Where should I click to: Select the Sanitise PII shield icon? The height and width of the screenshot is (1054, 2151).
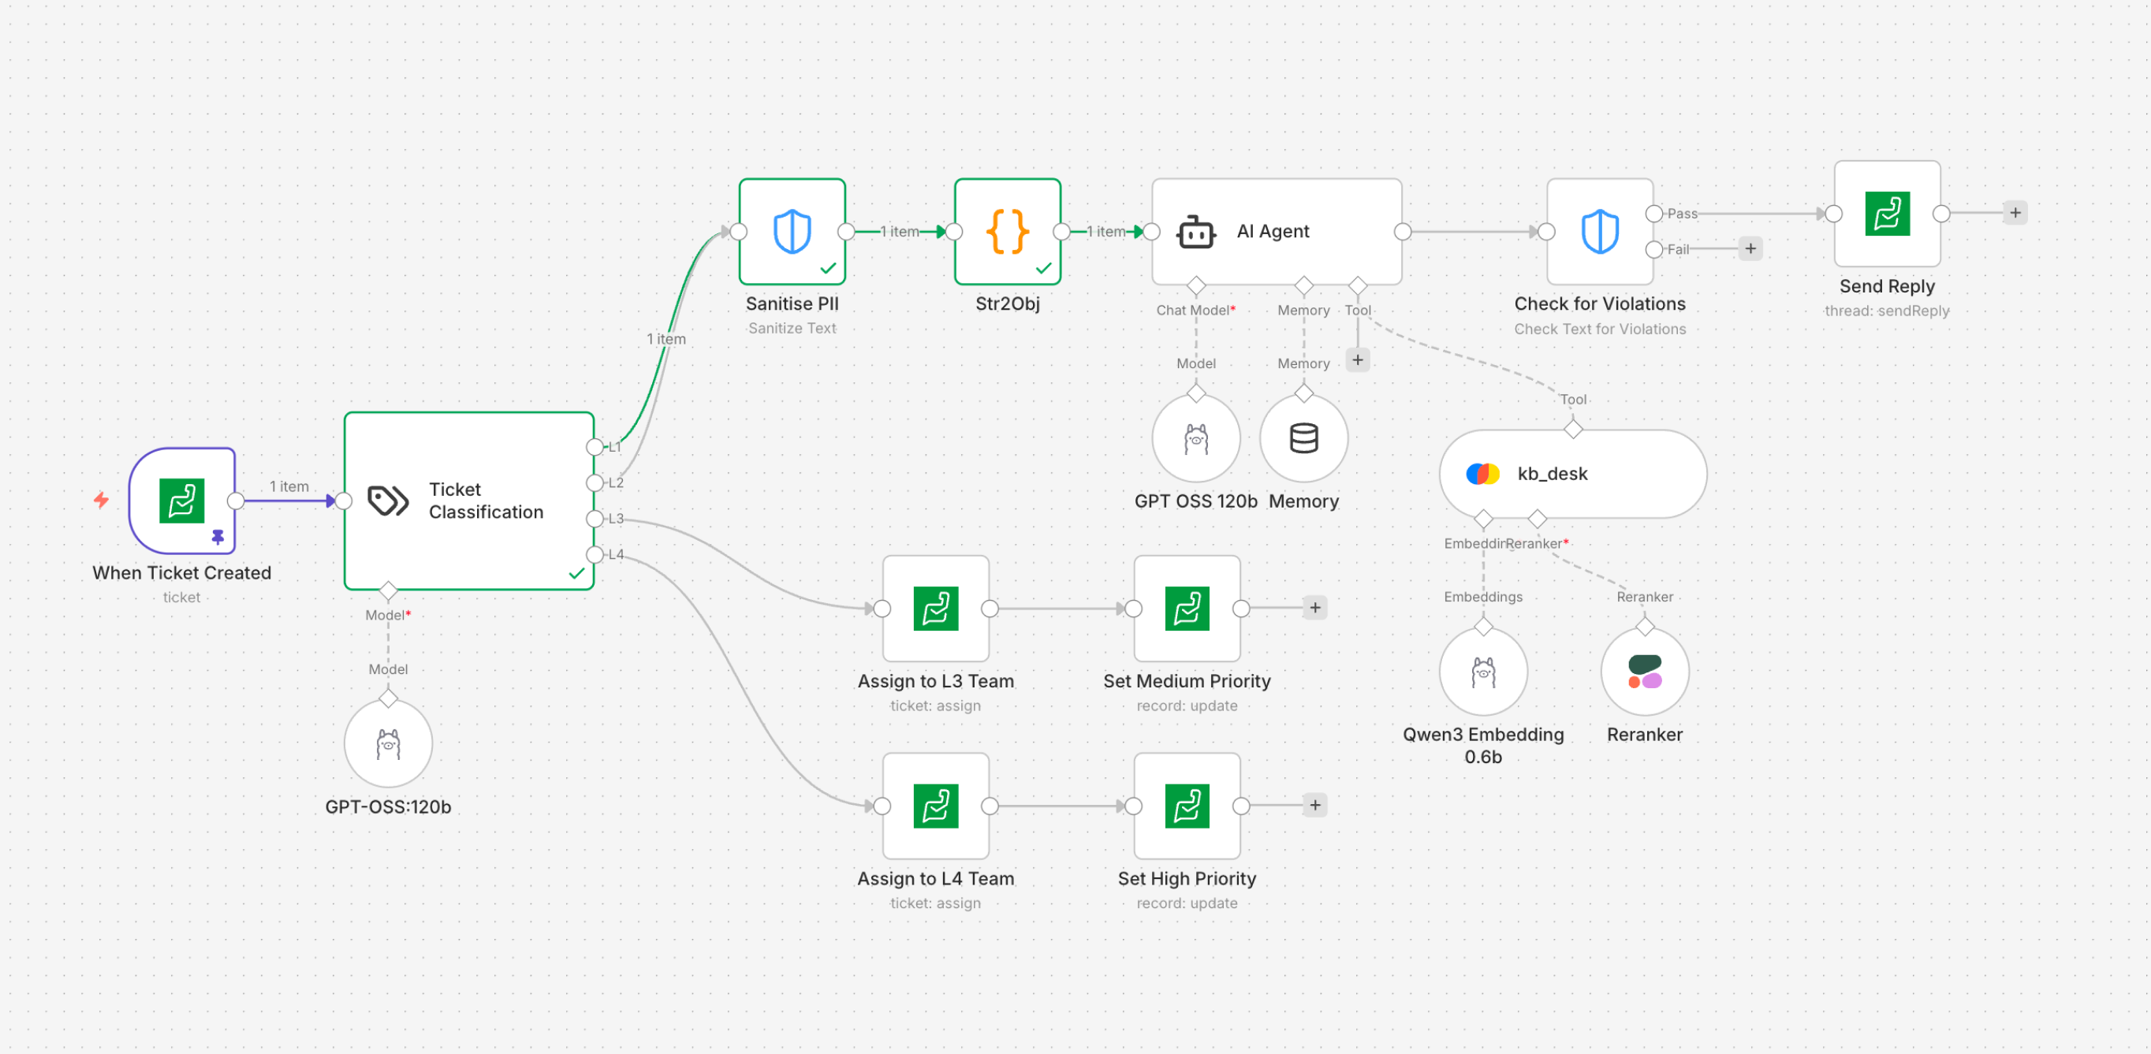tap(792, 232)
